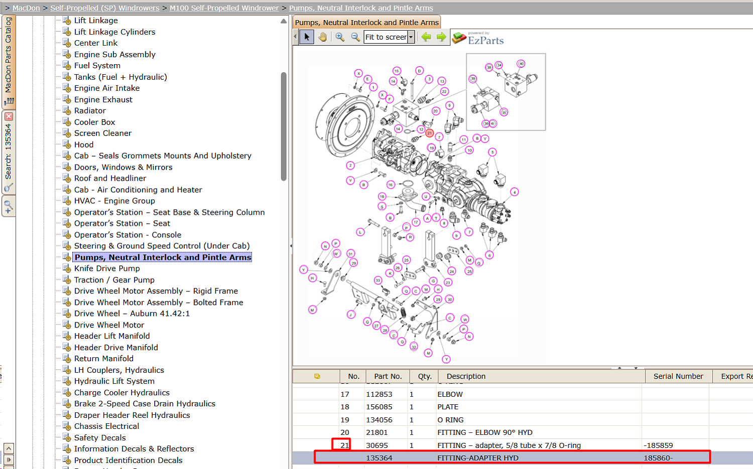Select Chassis Electrical tree entry

tap(106, 426)
